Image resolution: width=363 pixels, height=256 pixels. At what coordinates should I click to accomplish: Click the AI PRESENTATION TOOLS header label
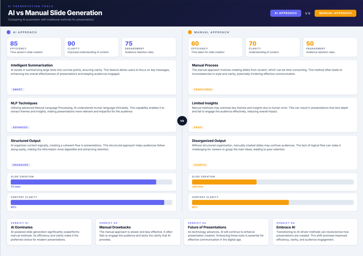pos(31,6)
